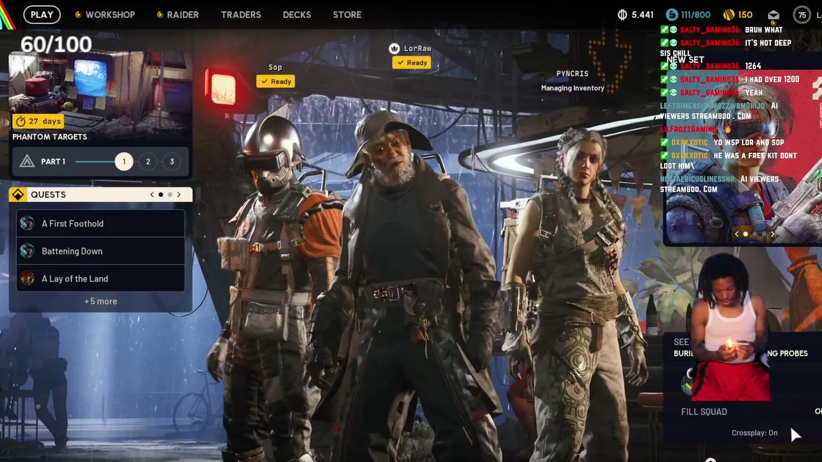Image resolution: width=822 pixels, height=462 pixels.
Task: Open the A First Foothold quest
Action: (x=101, y=223)
